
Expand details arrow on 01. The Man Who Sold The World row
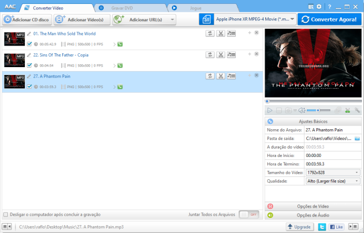click(x=114, y=44)
